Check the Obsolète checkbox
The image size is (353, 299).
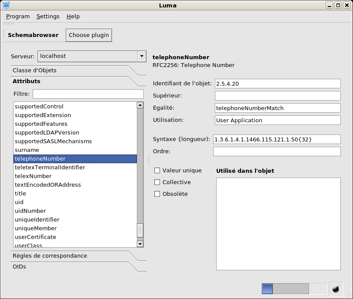pos(157,194)
